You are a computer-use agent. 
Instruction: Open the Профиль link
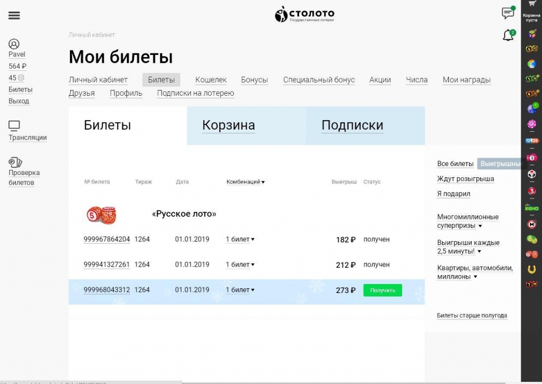(126, 93)
